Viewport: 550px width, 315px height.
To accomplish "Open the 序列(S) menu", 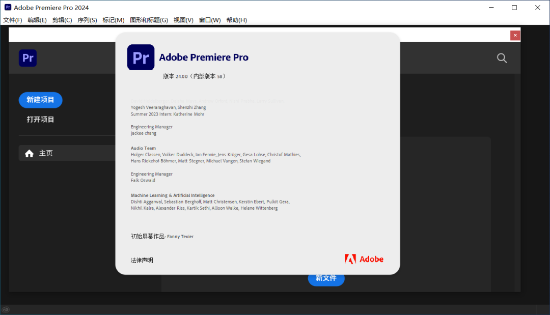I will [88, 20].
